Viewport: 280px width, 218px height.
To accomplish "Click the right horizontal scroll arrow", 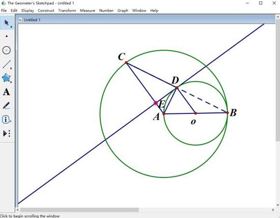I will (273, 210).
